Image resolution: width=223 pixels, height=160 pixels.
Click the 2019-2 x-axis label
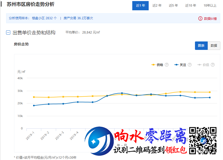tap(45, 136)
